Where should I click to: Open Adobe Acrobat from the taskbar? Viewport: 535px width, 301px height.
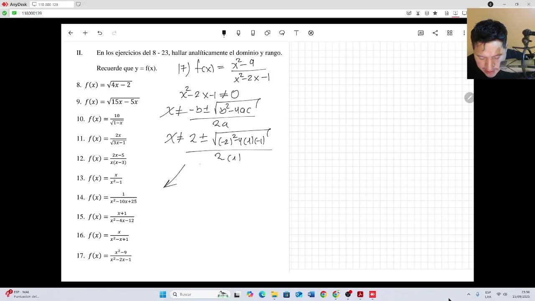click(360, 294)
